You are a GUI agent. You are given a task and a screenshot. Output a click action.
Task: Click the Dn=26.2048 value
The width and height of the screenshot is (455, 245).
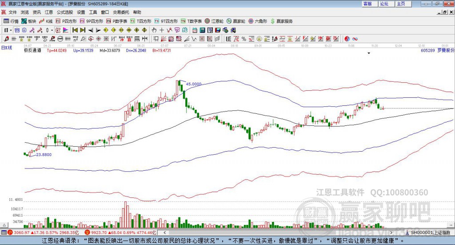tap(136, 51)
